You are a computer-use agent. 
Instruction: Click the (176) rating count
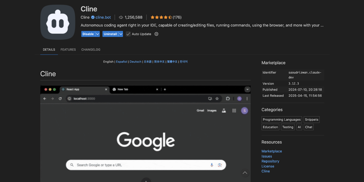click(x=177, y=17)
